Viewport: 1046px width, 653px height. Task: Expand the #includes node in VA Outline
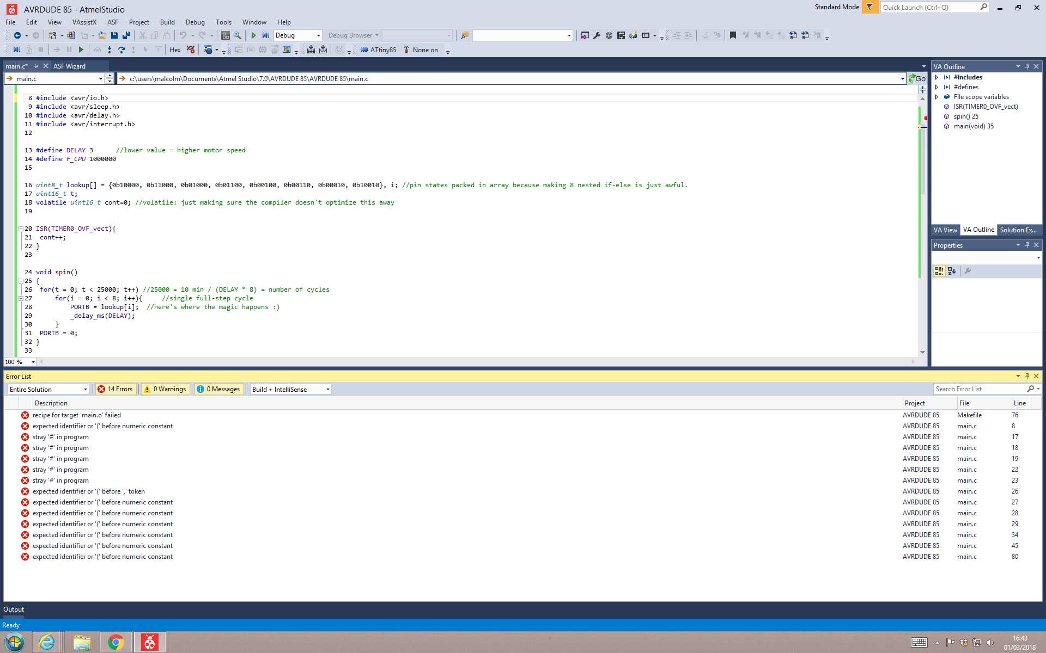pyautogui.click(x=936, y=77)
